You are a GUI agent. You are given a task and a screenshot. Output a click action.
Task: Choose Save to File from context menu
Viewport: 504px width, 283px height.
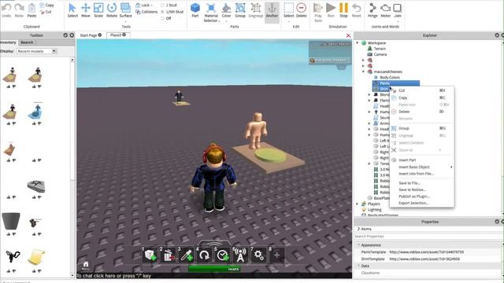click(x=422, y=183)
